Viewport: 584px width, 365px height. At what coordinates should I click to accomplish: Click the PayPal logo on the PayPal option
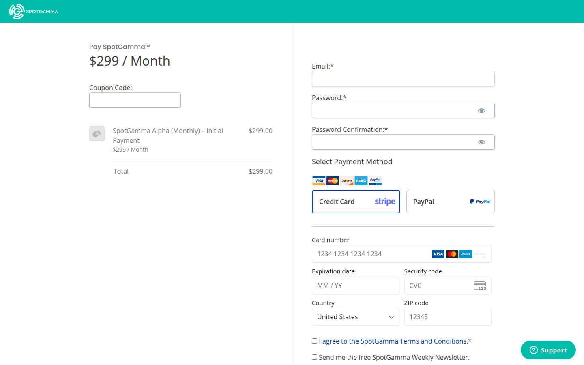coord(480,202)
